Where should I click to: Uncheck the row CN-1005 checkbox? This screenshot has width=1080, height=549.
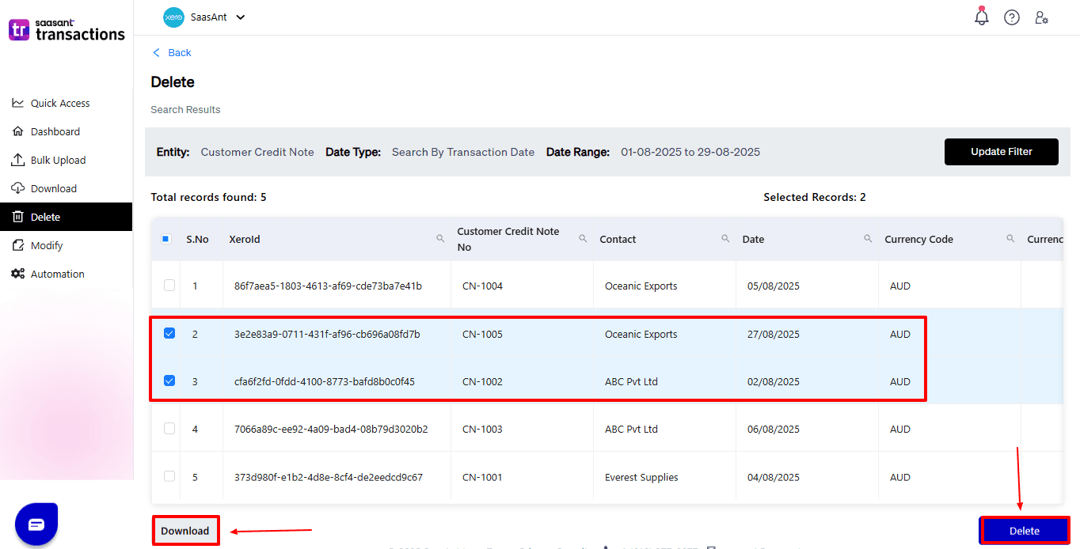click(169, 334)
